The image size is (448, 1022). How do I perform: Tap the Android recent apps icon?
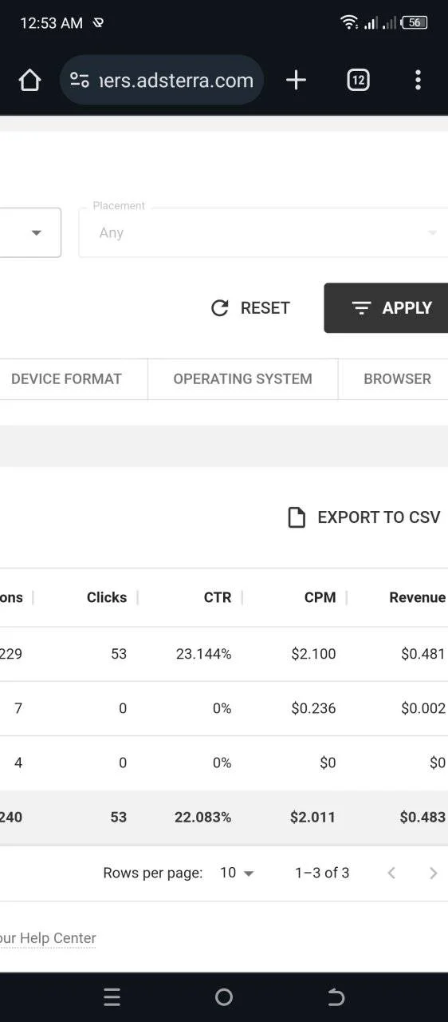(112, 997)
